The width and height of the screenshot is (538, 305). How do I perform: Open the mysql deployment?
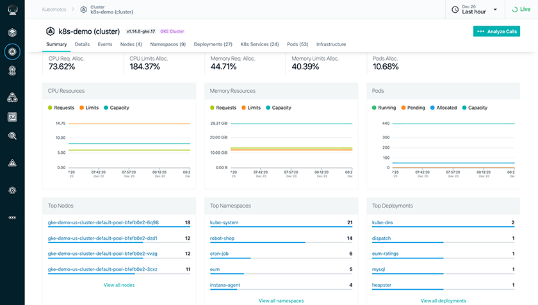pyautogui.click(x=379, y=269)
